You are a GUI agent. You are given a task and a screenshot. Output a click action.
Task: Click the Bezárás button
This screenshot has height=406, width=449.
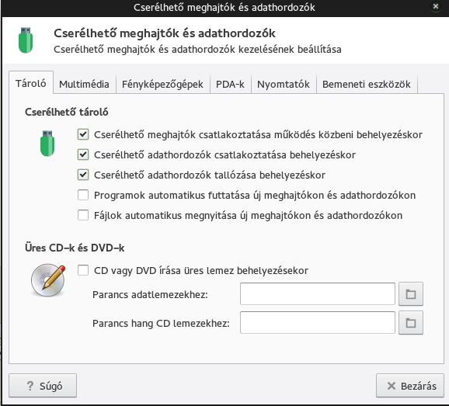coord(410,386)
